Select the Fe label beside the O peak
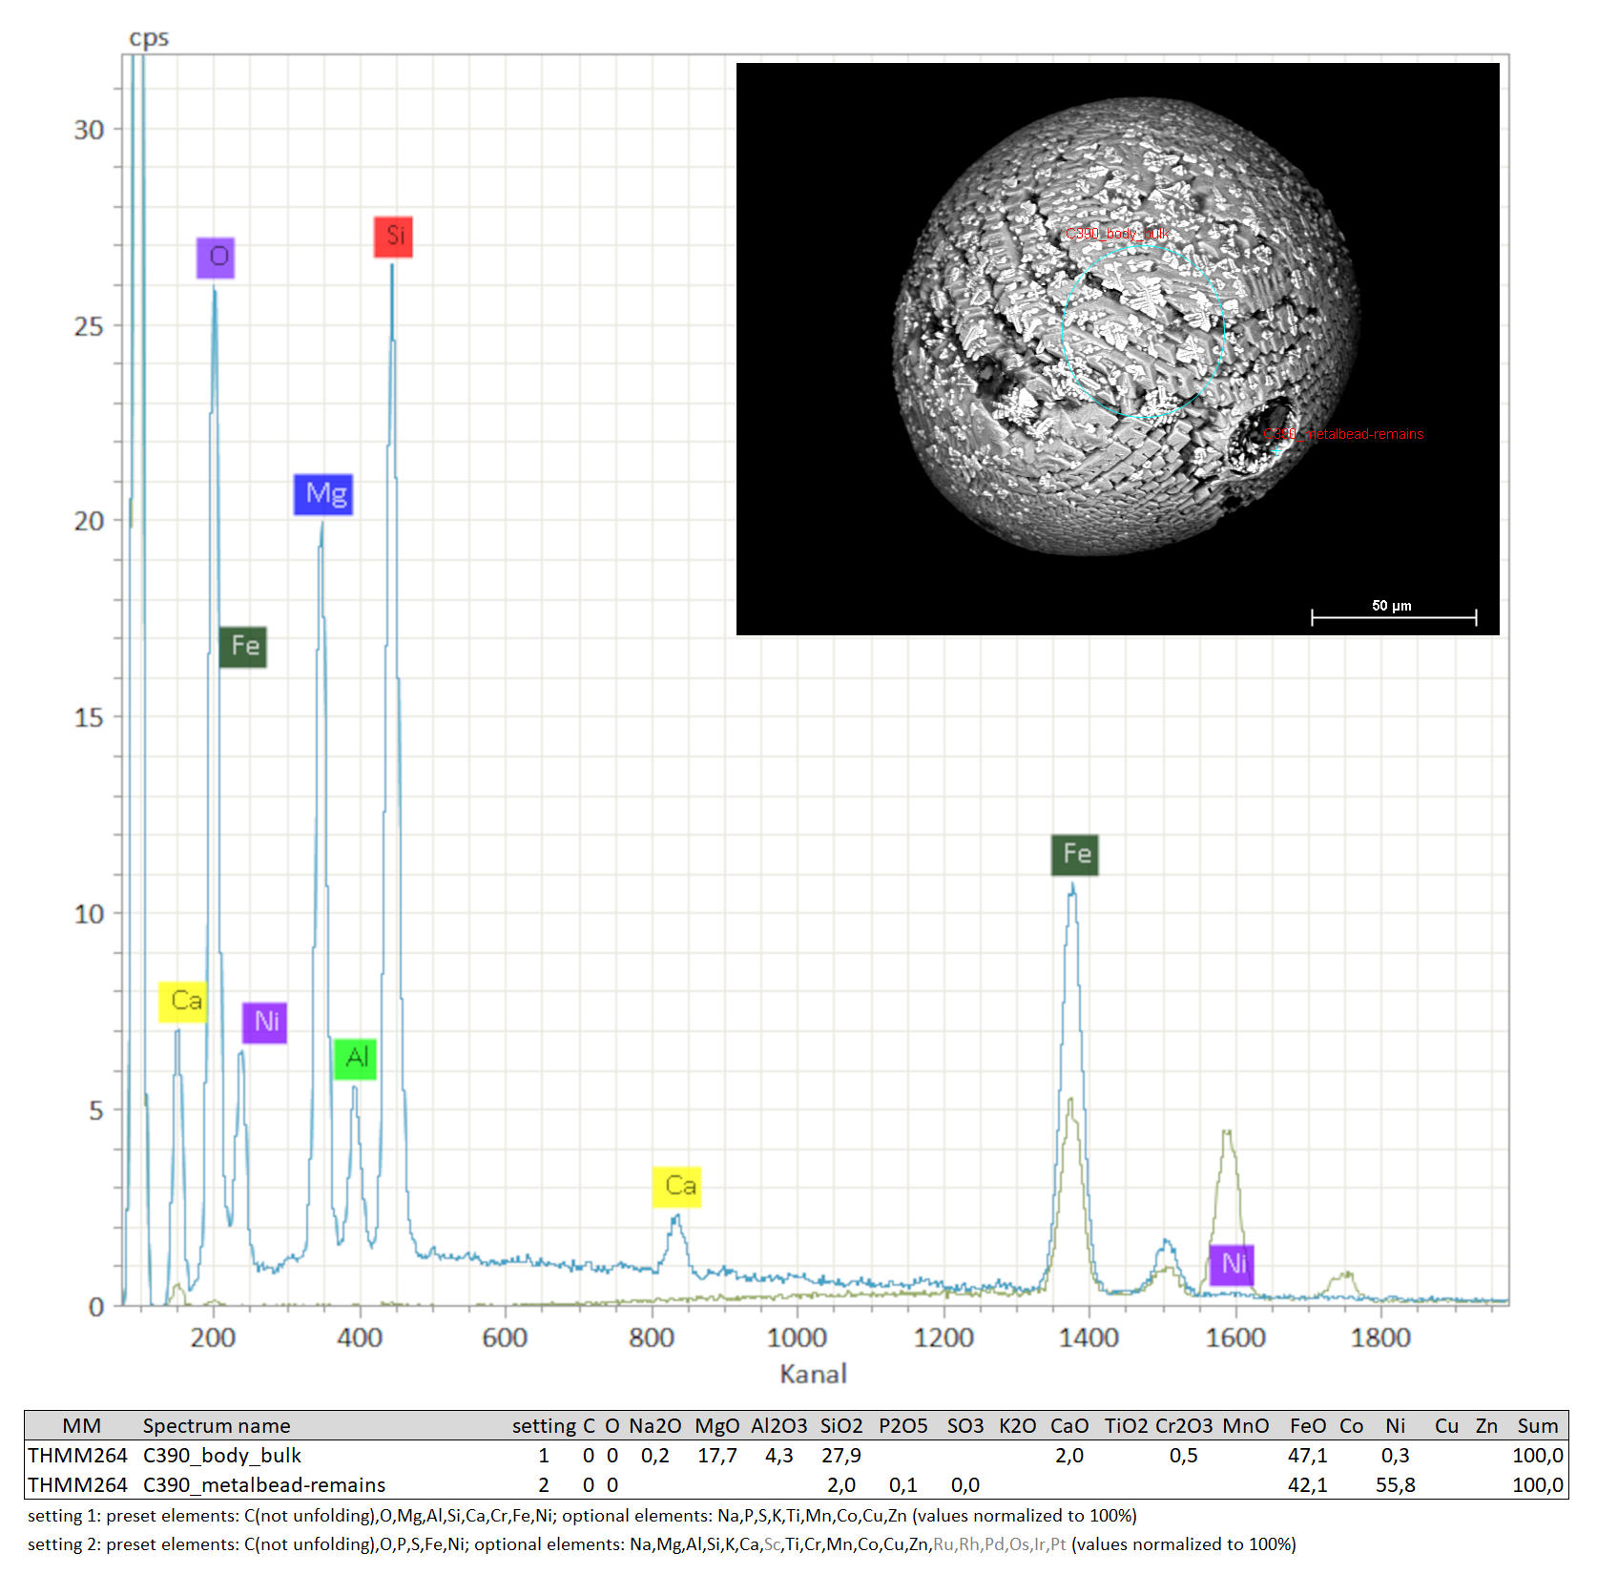 click(x=243, y=647)
